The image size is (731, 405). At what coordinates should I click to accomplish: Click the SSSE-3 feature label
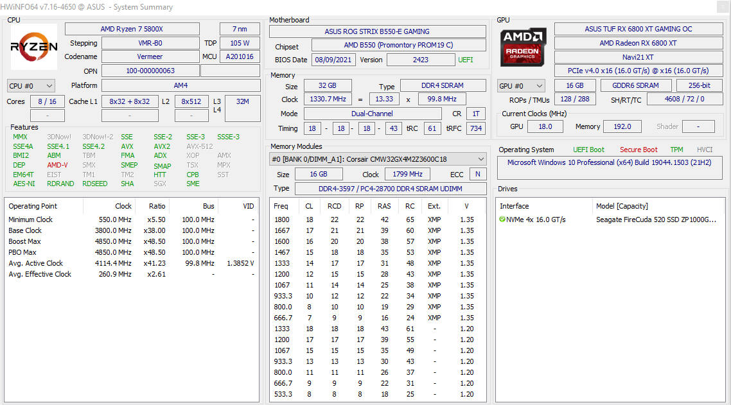[229, 137]
